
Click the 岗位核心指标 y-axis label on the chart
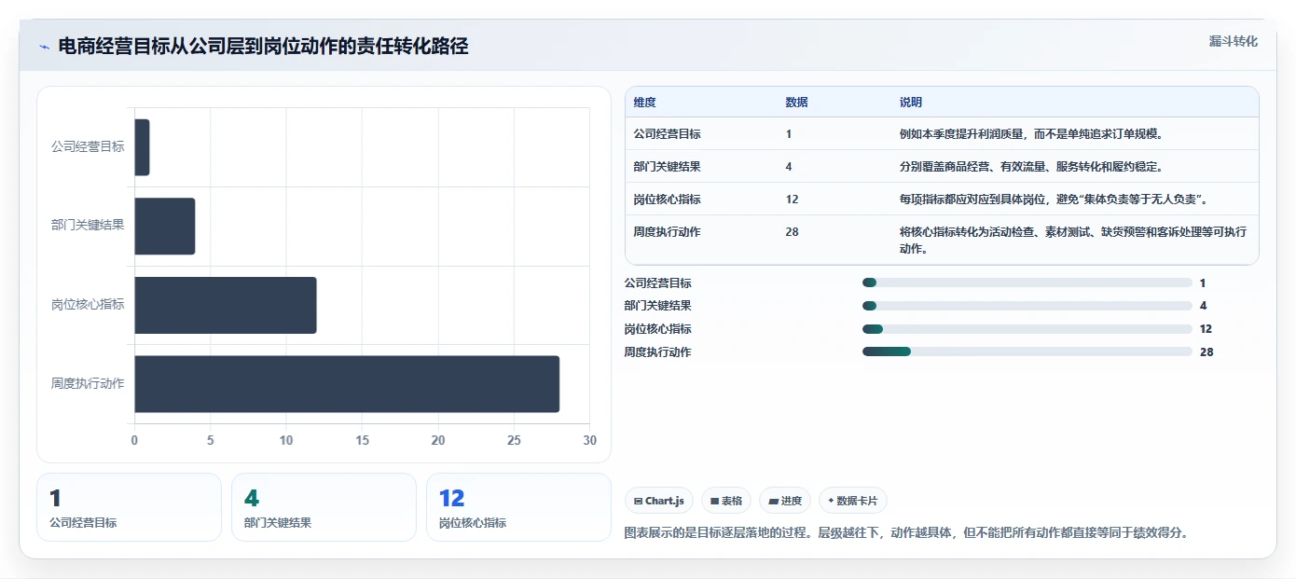pyautogui.click(x=88, y=305)
